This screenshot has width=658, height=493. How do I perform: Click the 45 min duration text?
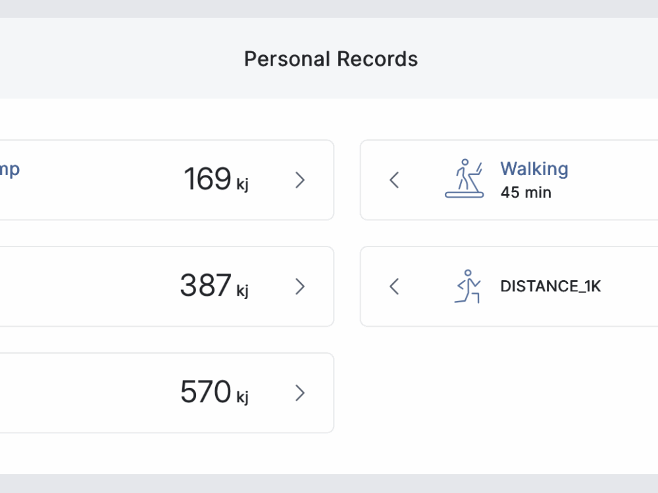[x=526, y=193]
